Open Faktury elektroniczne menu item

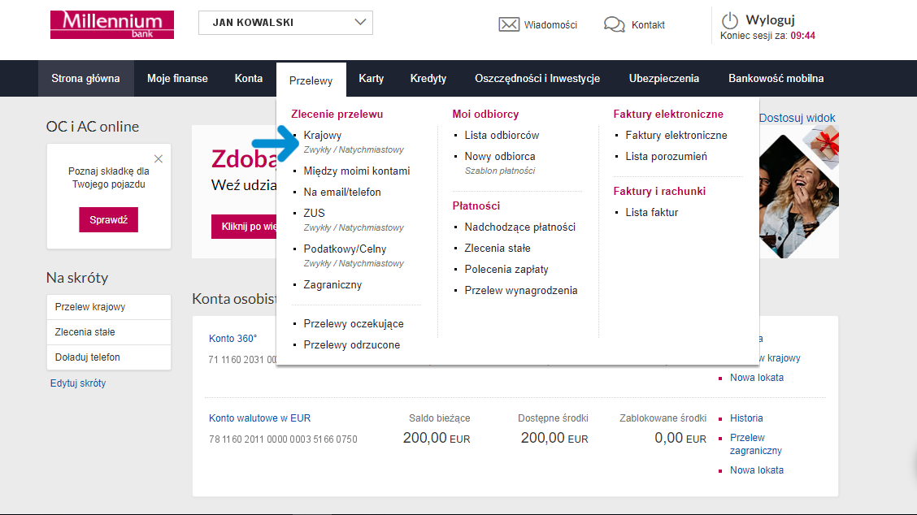[x=676, y=135]
